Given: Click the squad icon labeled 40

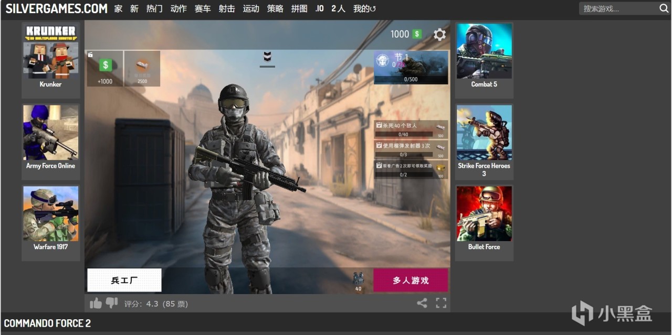Looking at the screenshot, I should coord(358,281).
